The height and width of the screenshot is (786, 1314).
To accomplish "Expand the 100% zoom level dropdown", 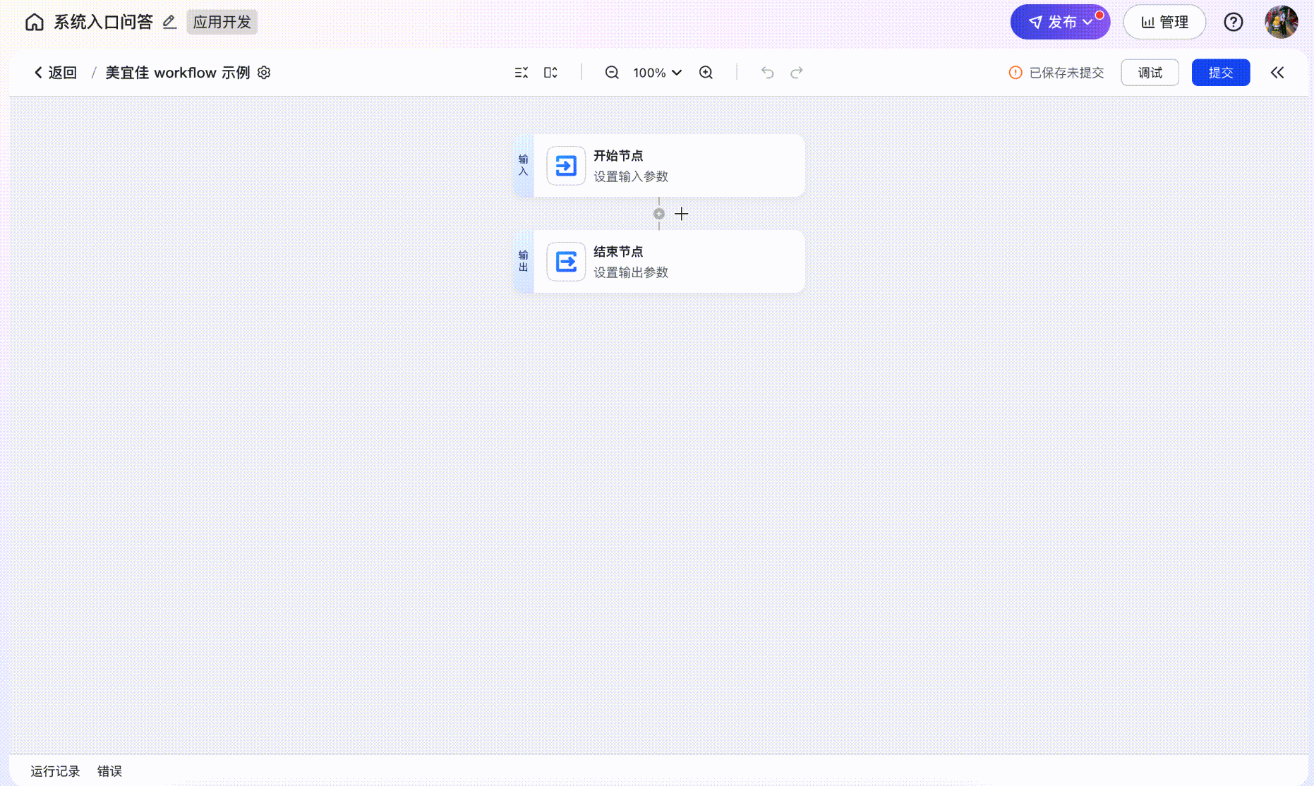I will [x=657, y=73].
